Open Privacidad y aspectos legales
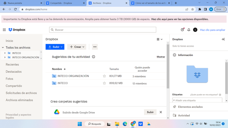This screenshot has width=228, height=128. (18, 116)
